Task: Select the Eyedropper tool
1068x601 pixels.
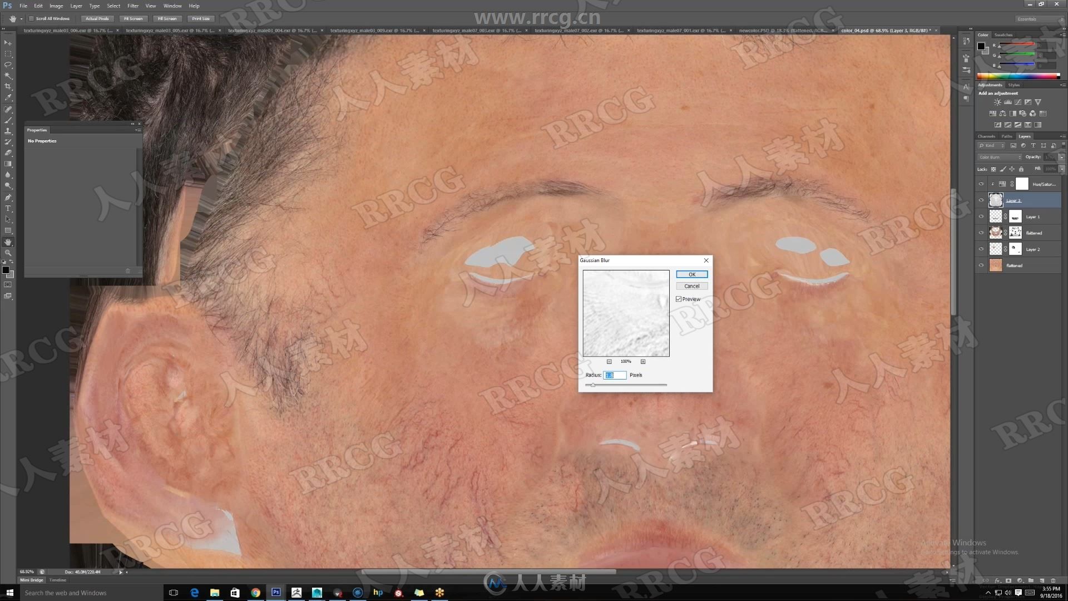Action: pos(8,97)
